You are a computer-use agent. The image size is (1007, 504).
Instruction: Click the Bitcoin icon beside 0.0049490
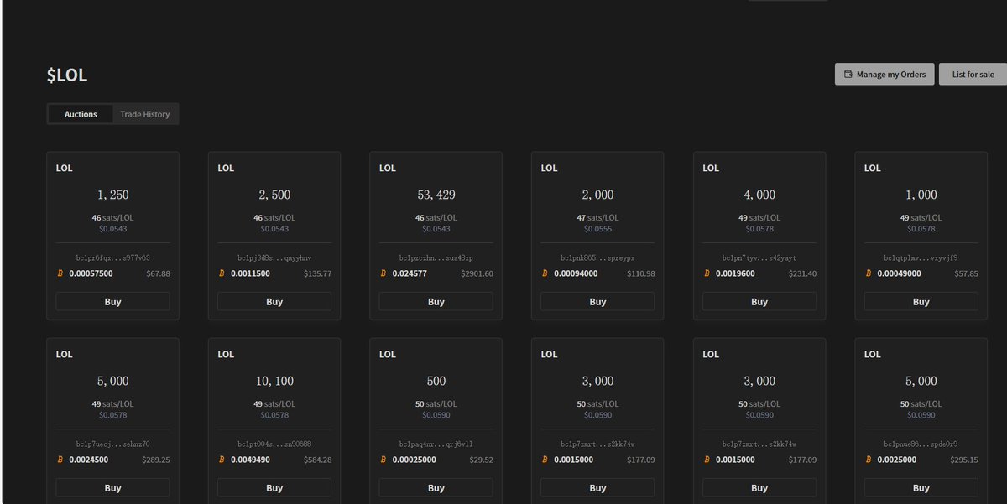pos(222,460)
